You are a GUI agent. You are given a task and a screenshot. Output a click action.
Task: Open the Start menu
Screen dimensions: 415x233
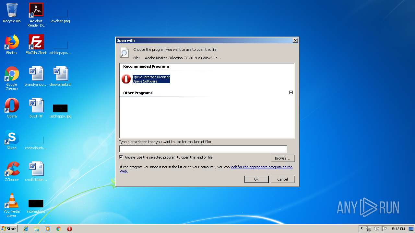click(9, 229)
